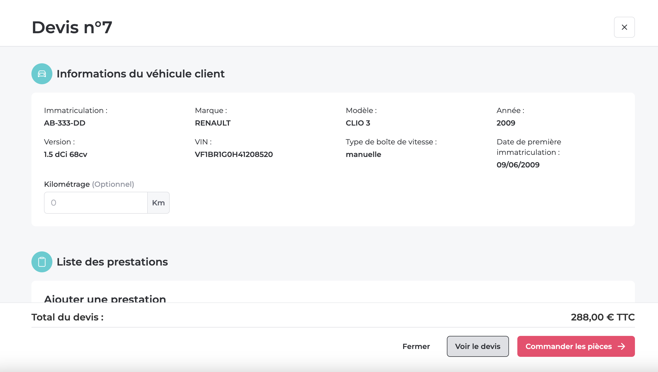
Task: Select the year value 2009
Action: 506,123
